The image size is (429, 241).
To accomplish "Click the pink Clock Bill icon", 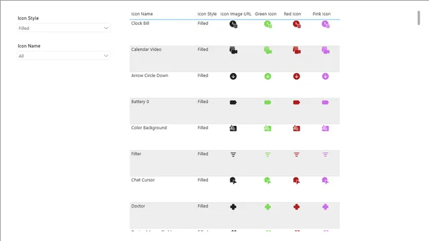I will coord(325,24).
